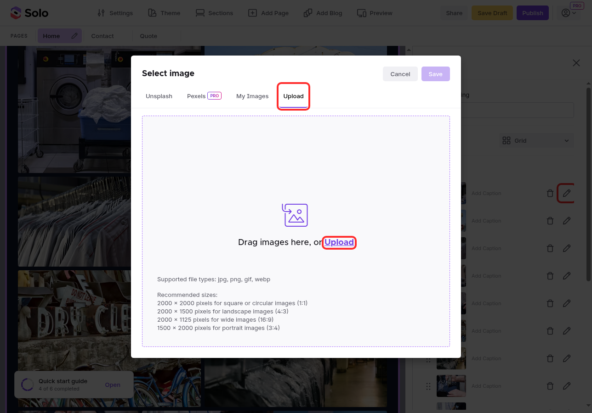Viewport: 592px width, 413px height.
Task: Click the pencil icon on Home page tab
Action: coord(74,36)
